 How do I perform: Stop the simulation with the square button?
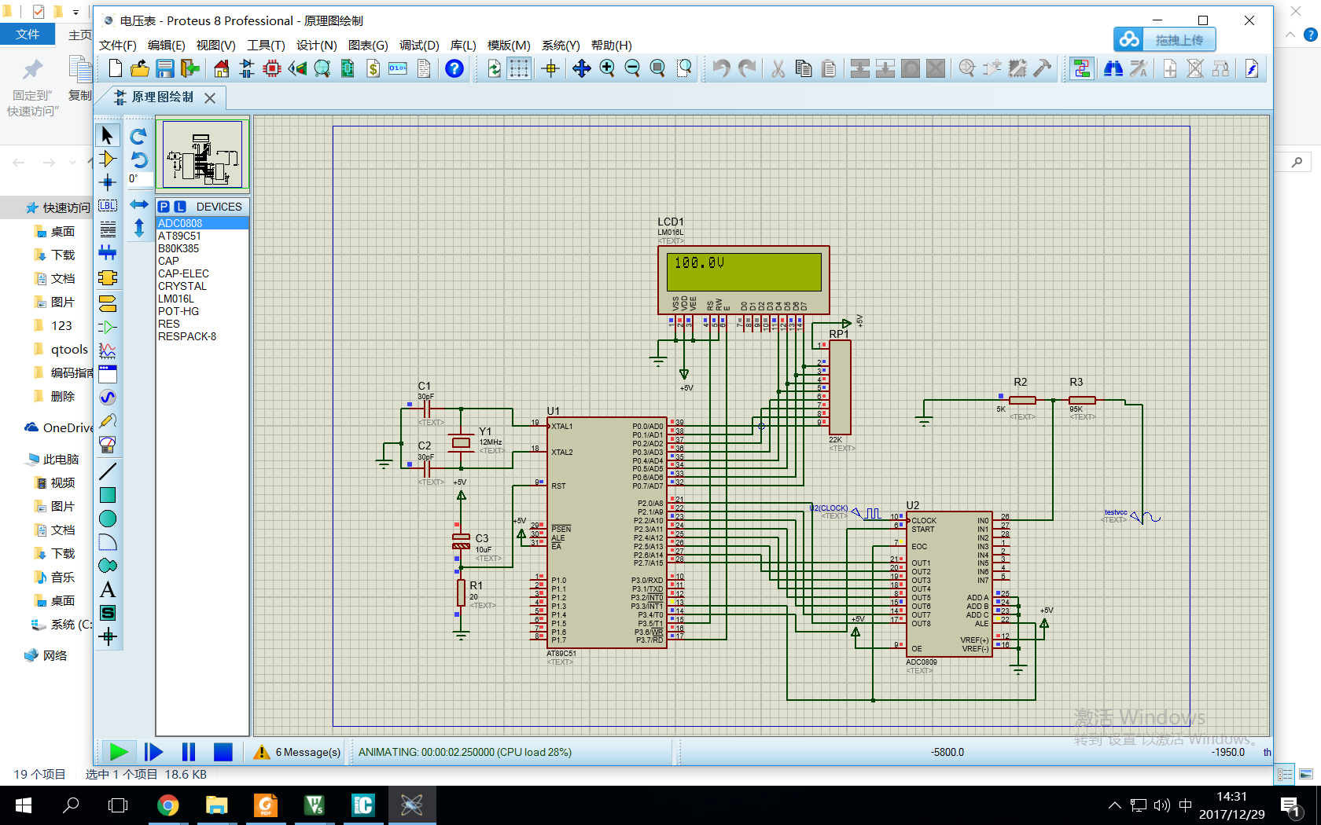pyautogui.click(x=223, y=752)
